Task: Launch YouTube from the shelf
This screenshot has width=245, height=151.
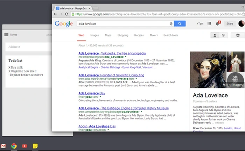Action: (x=24, y=146)
